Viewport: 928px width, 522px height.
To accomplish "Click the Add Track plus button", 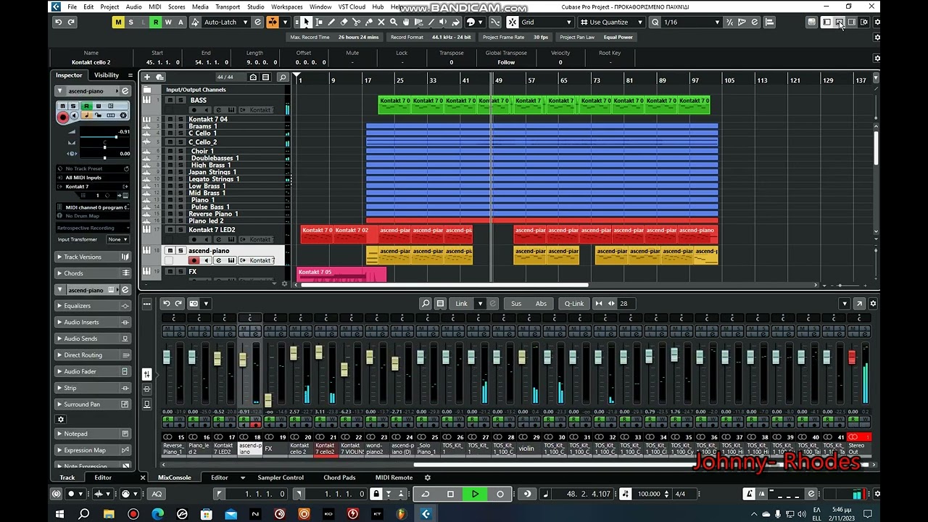I will coord(147,77).
